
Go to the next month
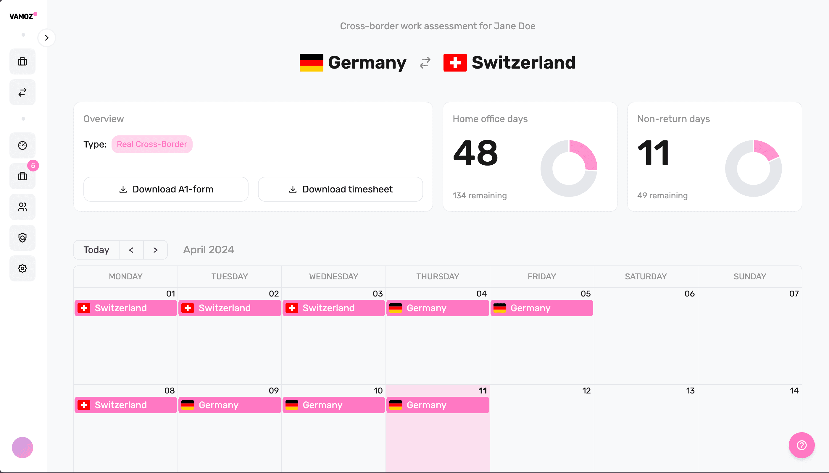pyautogui.click(x=155, y=250)
